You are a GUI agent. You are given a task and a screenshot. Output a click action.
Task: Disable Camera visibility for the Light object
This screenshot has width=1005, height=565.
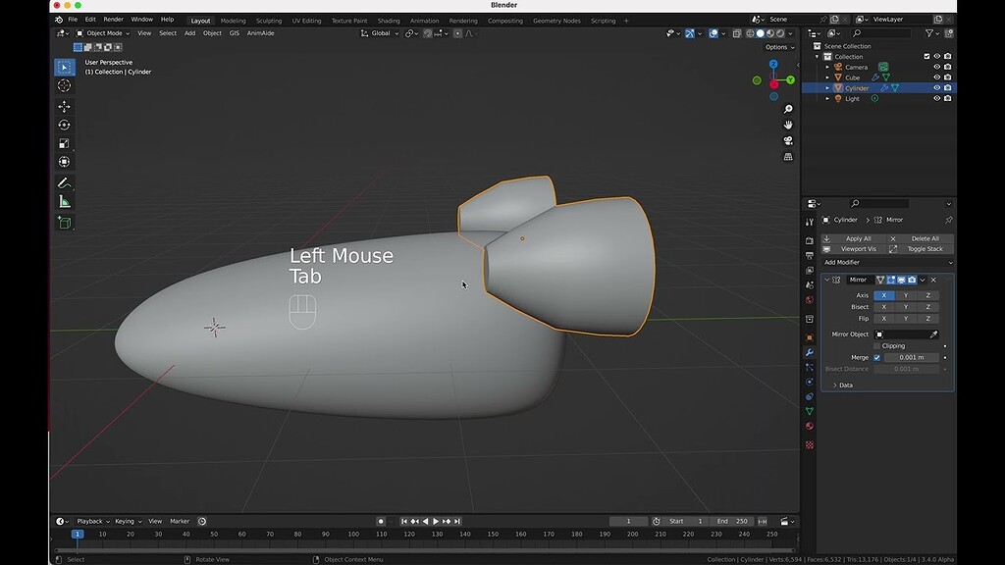pos(948,99)
